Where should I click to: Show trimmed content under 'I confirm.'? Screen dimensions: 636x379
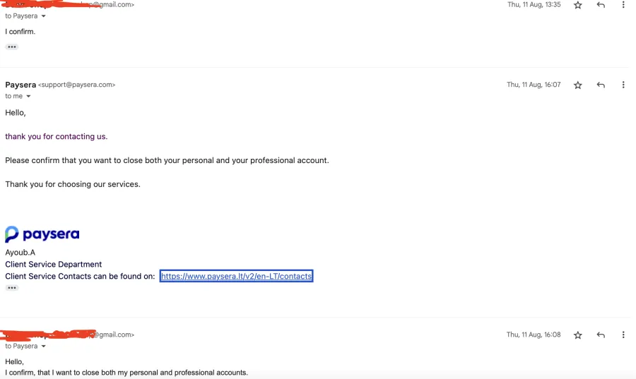tap(12, 47)
